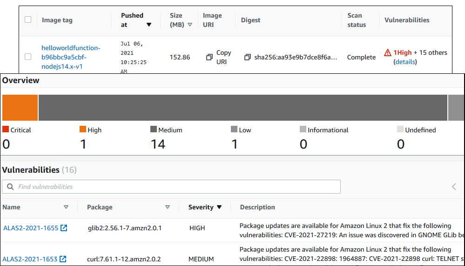Screen dimensions: 465x266
Task: Open ALAS2-2021-1653 advisory link
Action: (30, 259)
